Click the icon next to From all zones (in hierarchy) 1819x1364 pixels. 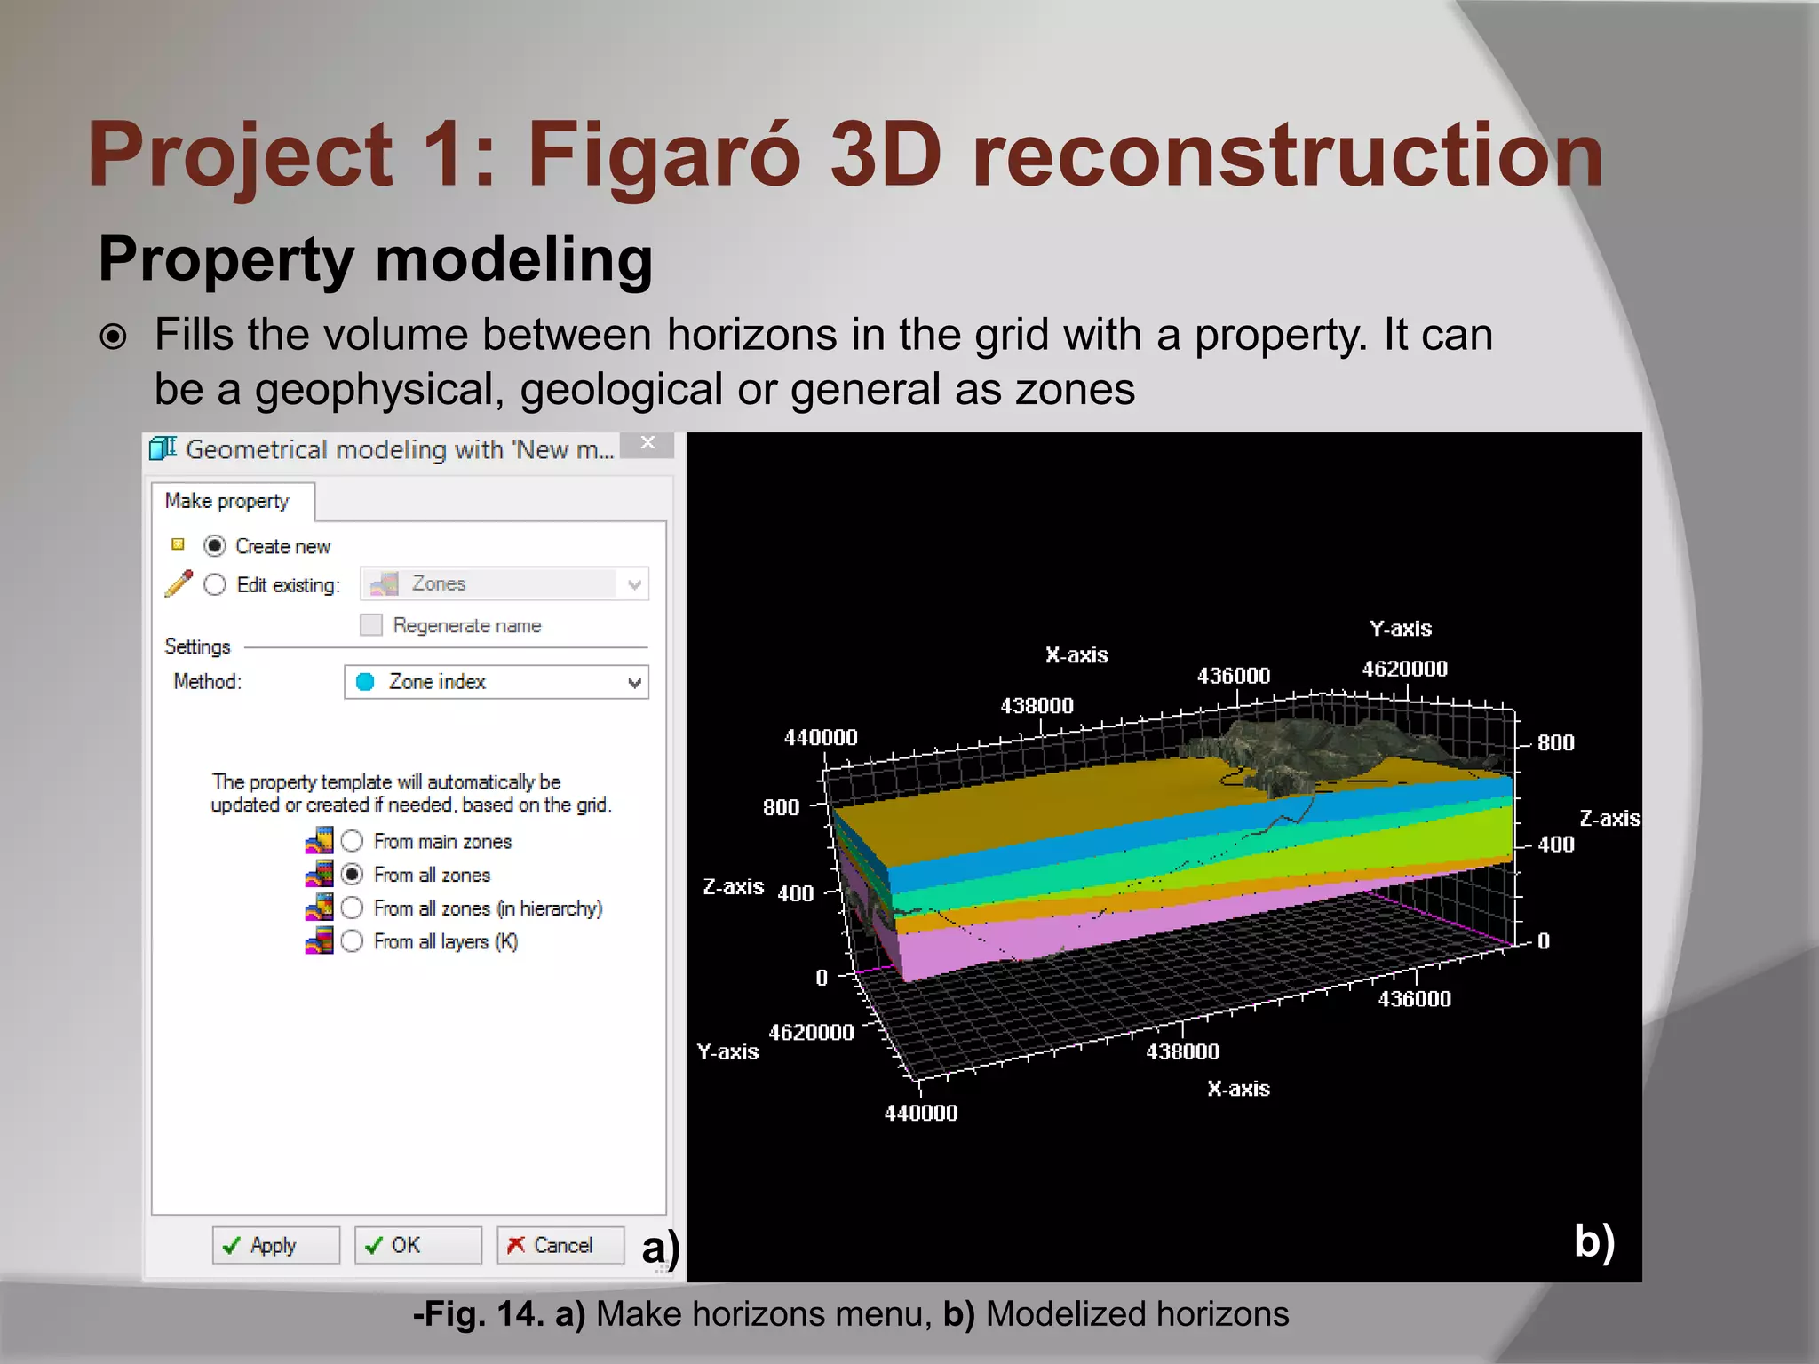point(319,908)
